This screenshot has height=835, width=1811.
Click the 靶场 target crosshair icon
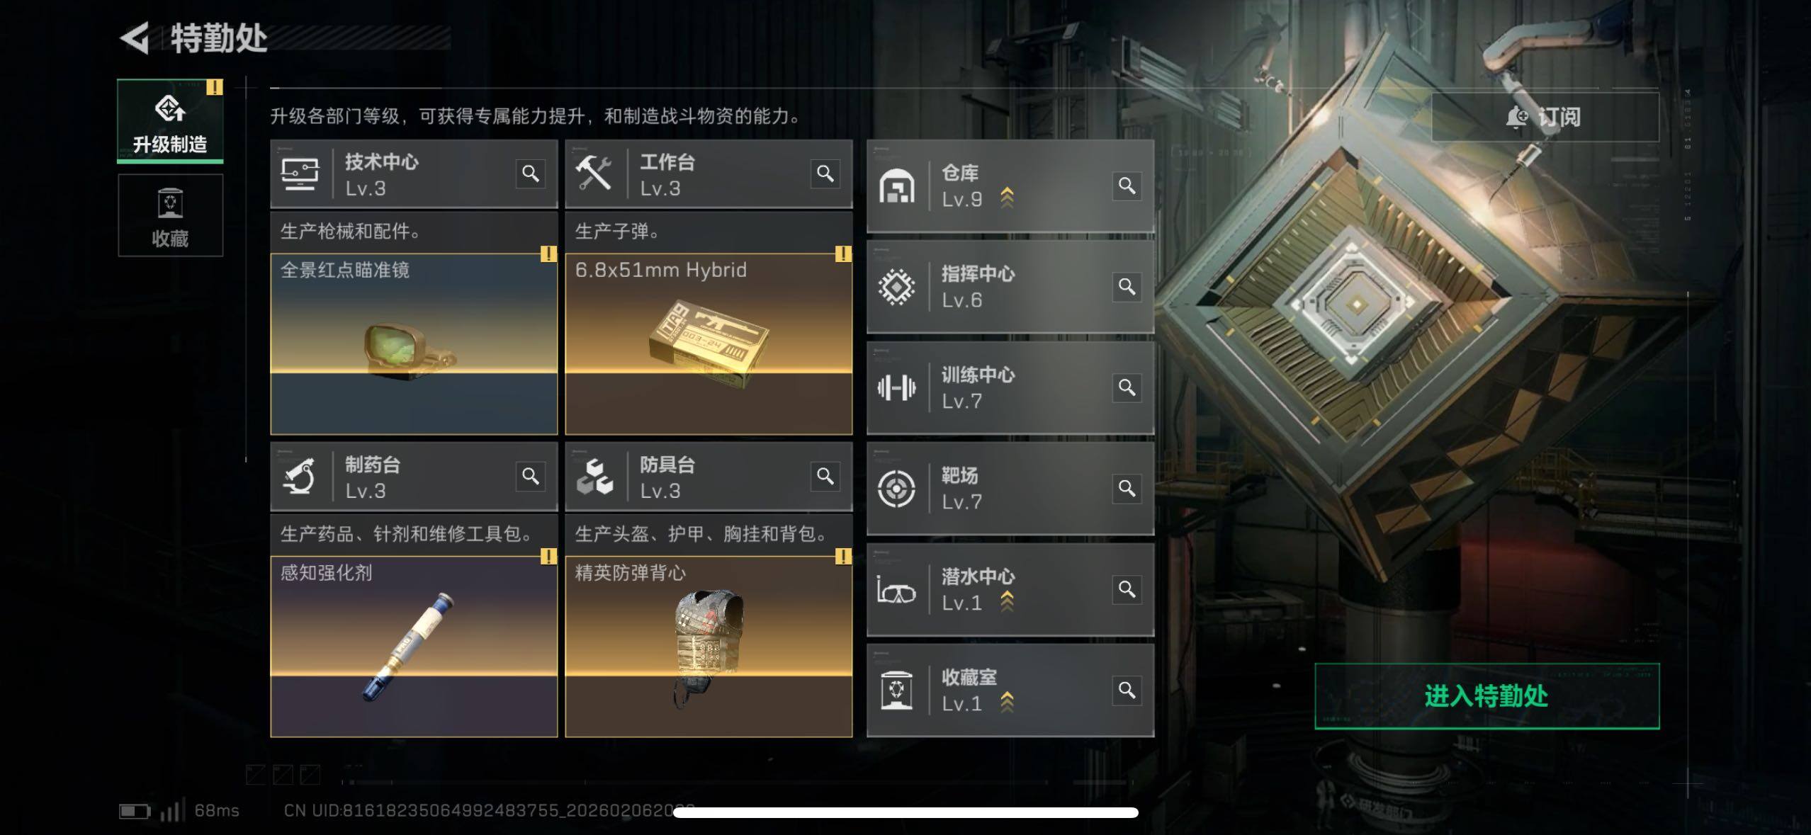click(896, 489)
